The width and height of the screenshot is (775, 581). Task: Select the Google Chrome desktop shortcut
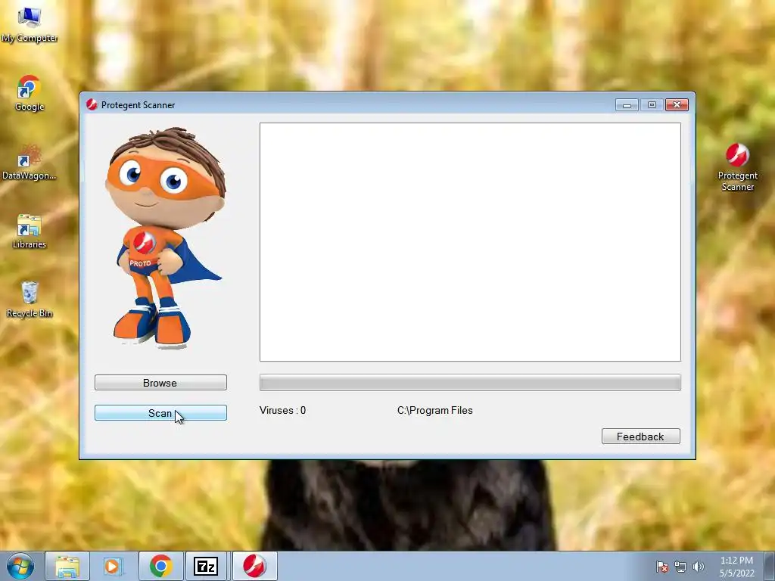click(x=30, y=93)
